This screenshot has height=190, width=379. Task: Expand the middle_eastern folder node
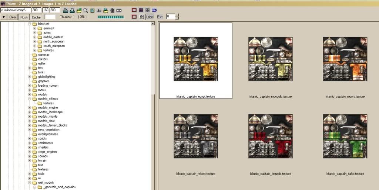point(35,37)
